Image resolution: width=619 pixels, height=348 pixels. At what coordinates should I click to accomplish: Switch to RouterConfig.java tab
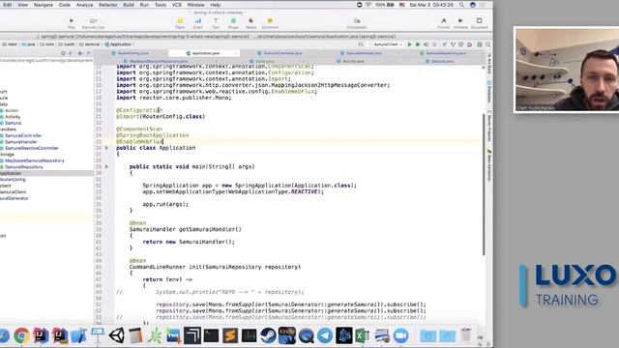coord(133,53)
